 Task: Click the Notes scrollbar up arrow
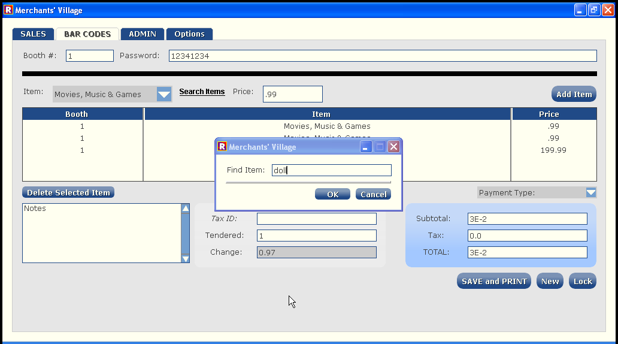(x=185, y=209)
